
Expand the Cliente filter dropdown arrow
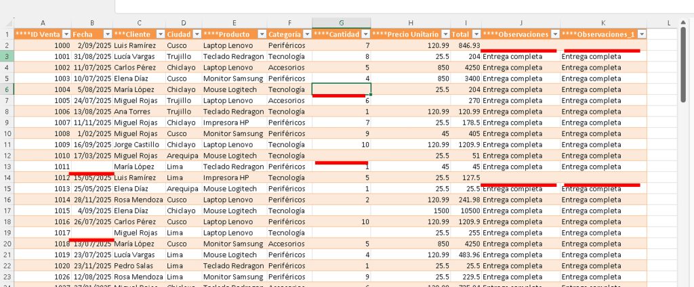tap(160, 35)
